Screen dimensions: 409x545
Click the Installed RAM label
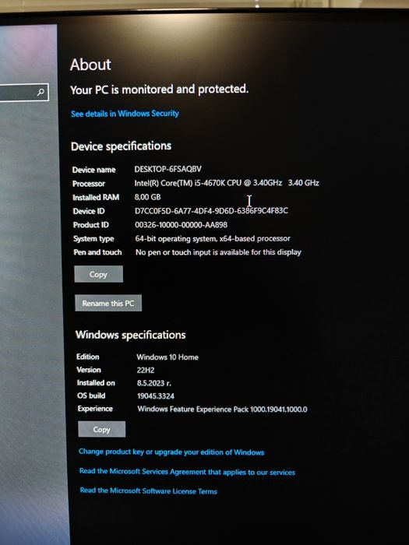pyautogui.click(x=96, y=198)
